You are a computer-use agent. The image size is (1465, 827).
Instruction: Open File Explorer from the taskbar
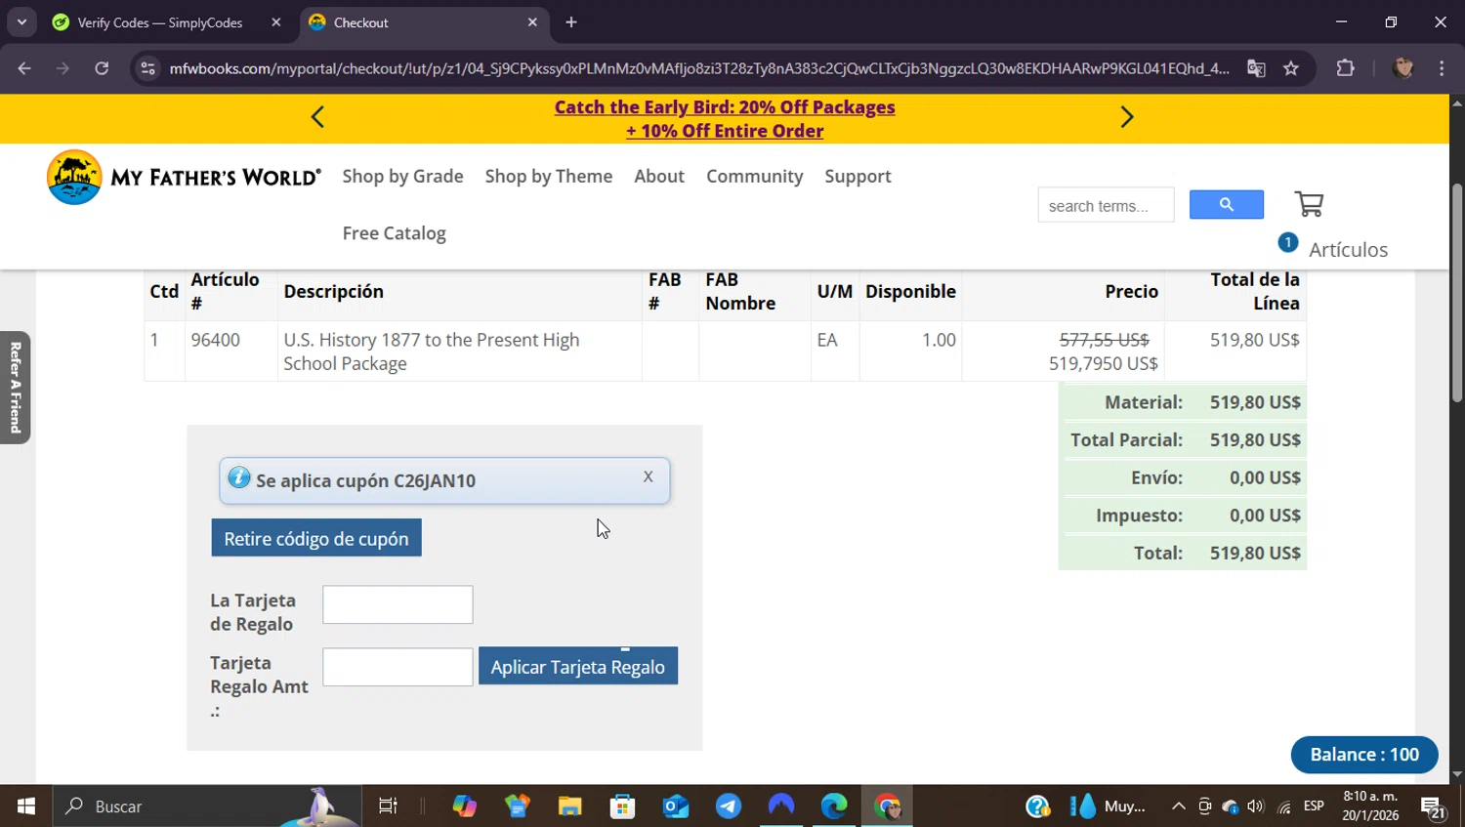pyautogui.click(x=569, y=806)
